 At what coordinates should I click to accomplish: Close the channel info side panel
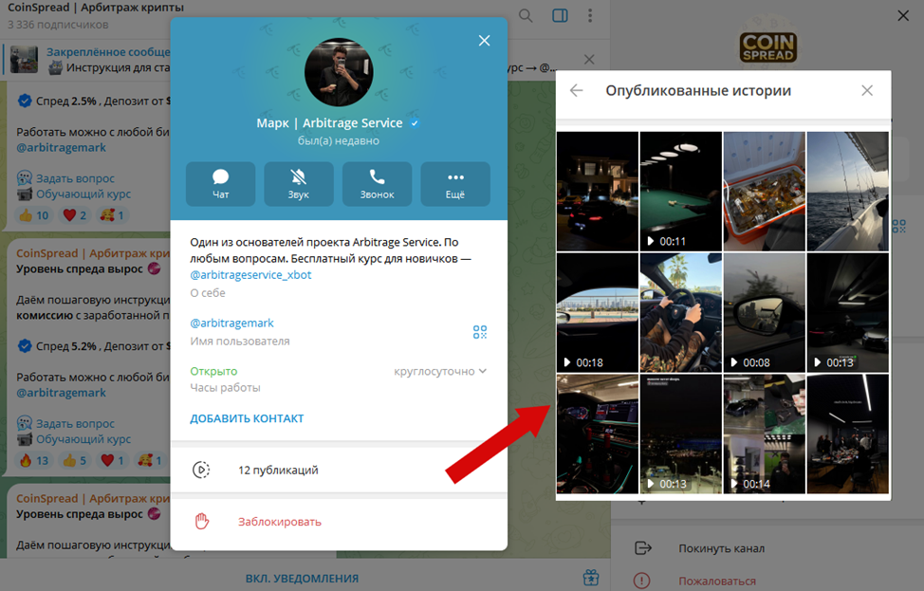tap(903, 16)
